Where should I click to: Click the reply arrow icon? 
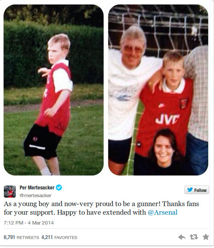pyautogui.click(x=182, y=237)
